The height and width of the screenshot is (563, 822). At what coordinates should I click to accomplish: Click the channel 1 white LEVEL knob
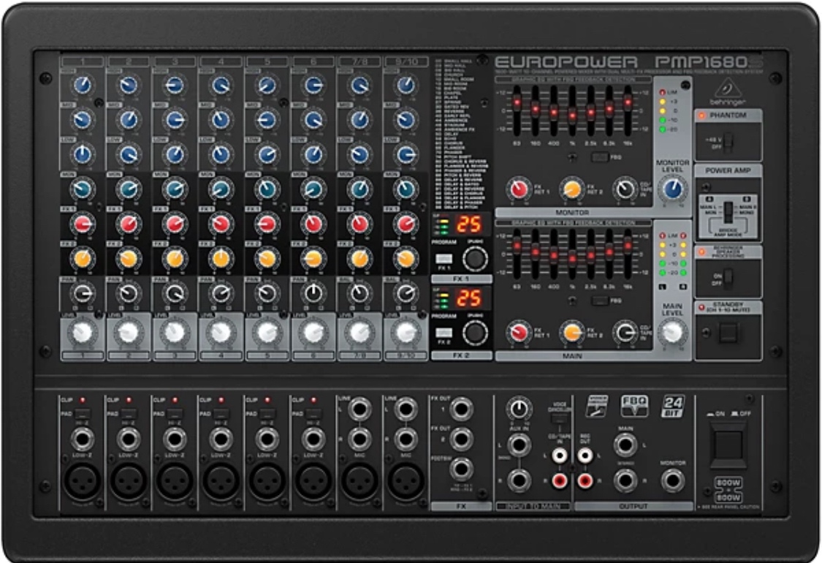point(83,332)
